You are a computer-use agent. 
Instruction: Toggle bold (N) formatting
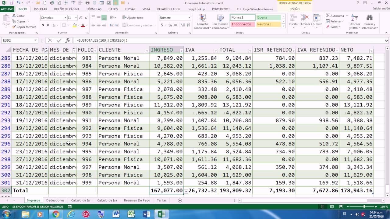43,25
